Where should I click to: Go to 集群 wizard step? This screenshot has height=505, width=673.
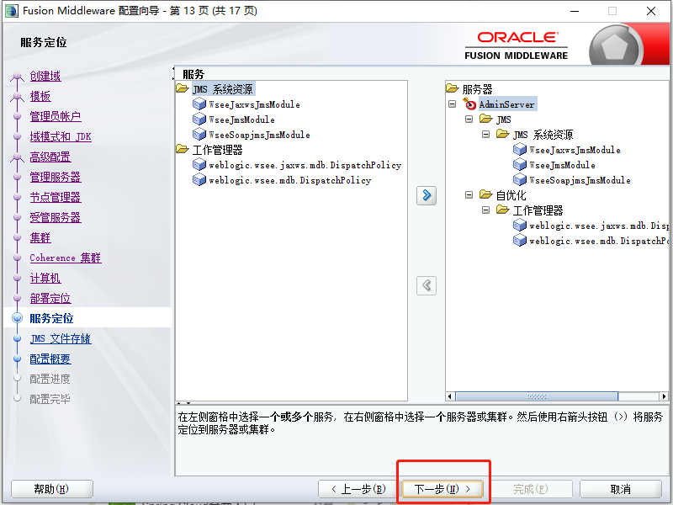coord(40,237)
